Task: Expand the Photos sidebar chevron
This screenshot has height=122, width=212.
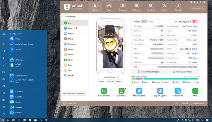Action: pos(86,33)
